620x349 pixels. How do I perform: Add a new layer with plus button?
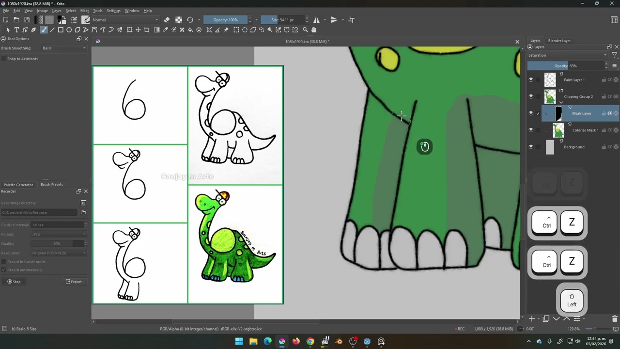532,318
